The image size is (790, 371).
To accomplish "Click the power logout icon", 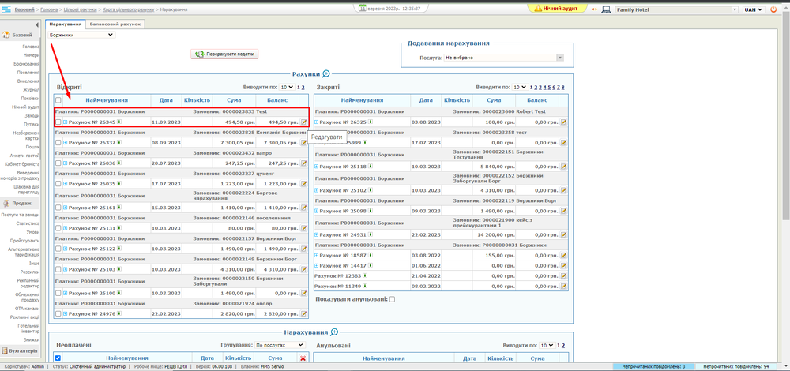I will [773, 9].
